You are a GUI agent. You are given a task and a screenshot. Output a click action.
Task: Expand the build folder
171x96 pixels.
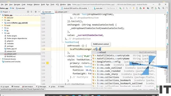click(2, 25)
